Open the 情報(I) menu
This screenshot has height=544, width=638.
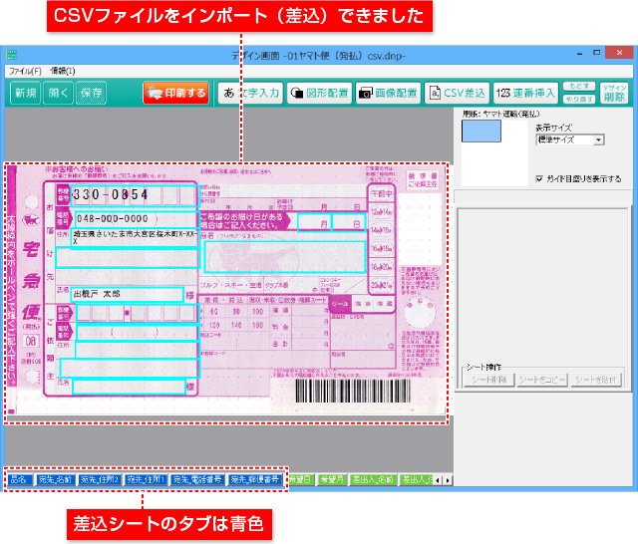63,71
